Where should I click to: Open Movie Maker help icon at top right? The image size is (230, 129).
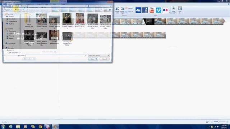pyautogui.click(x=229, y=4)
